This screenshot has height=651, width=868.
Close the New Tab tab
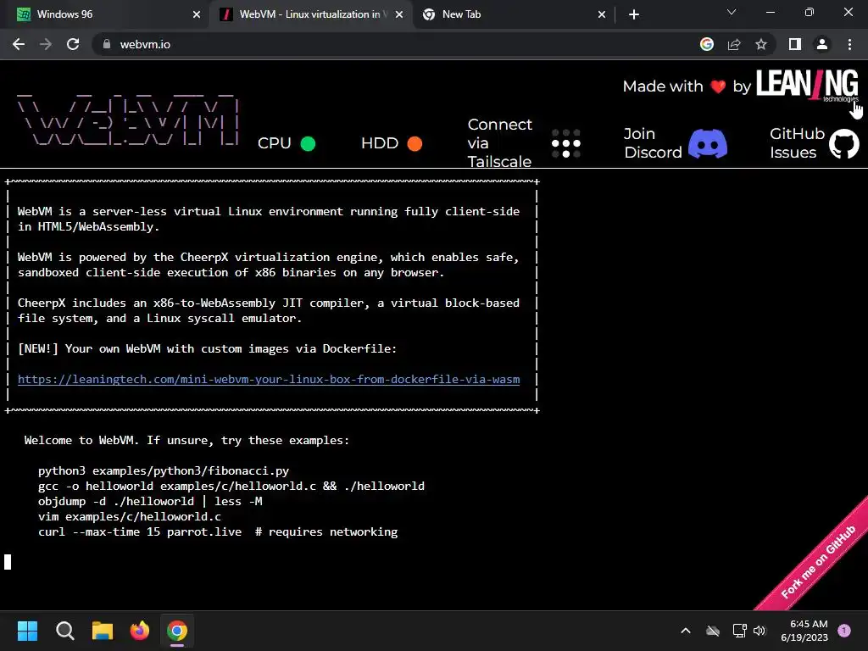[x=602, y=14]
